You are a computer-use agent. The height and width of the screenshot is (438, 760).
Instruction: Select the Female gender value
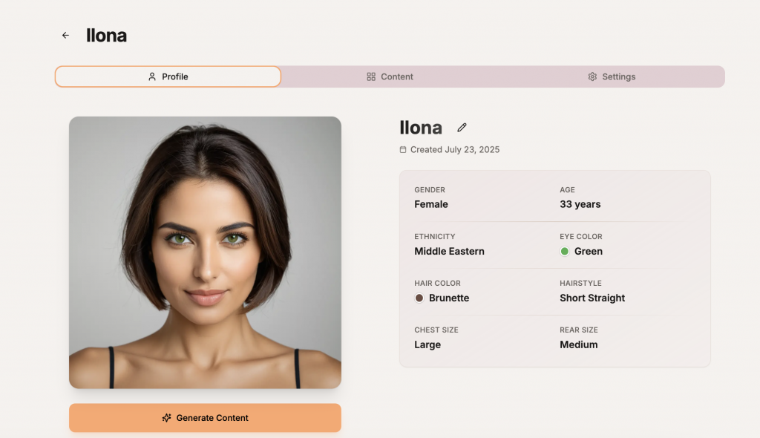click(x=430, y=204)
